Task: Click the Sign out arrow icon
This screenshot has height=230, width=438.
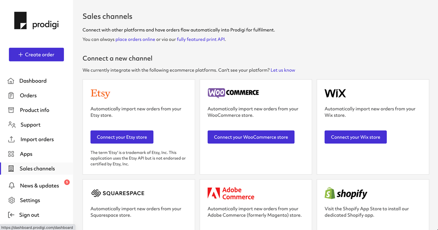Action: coord(11,215)
